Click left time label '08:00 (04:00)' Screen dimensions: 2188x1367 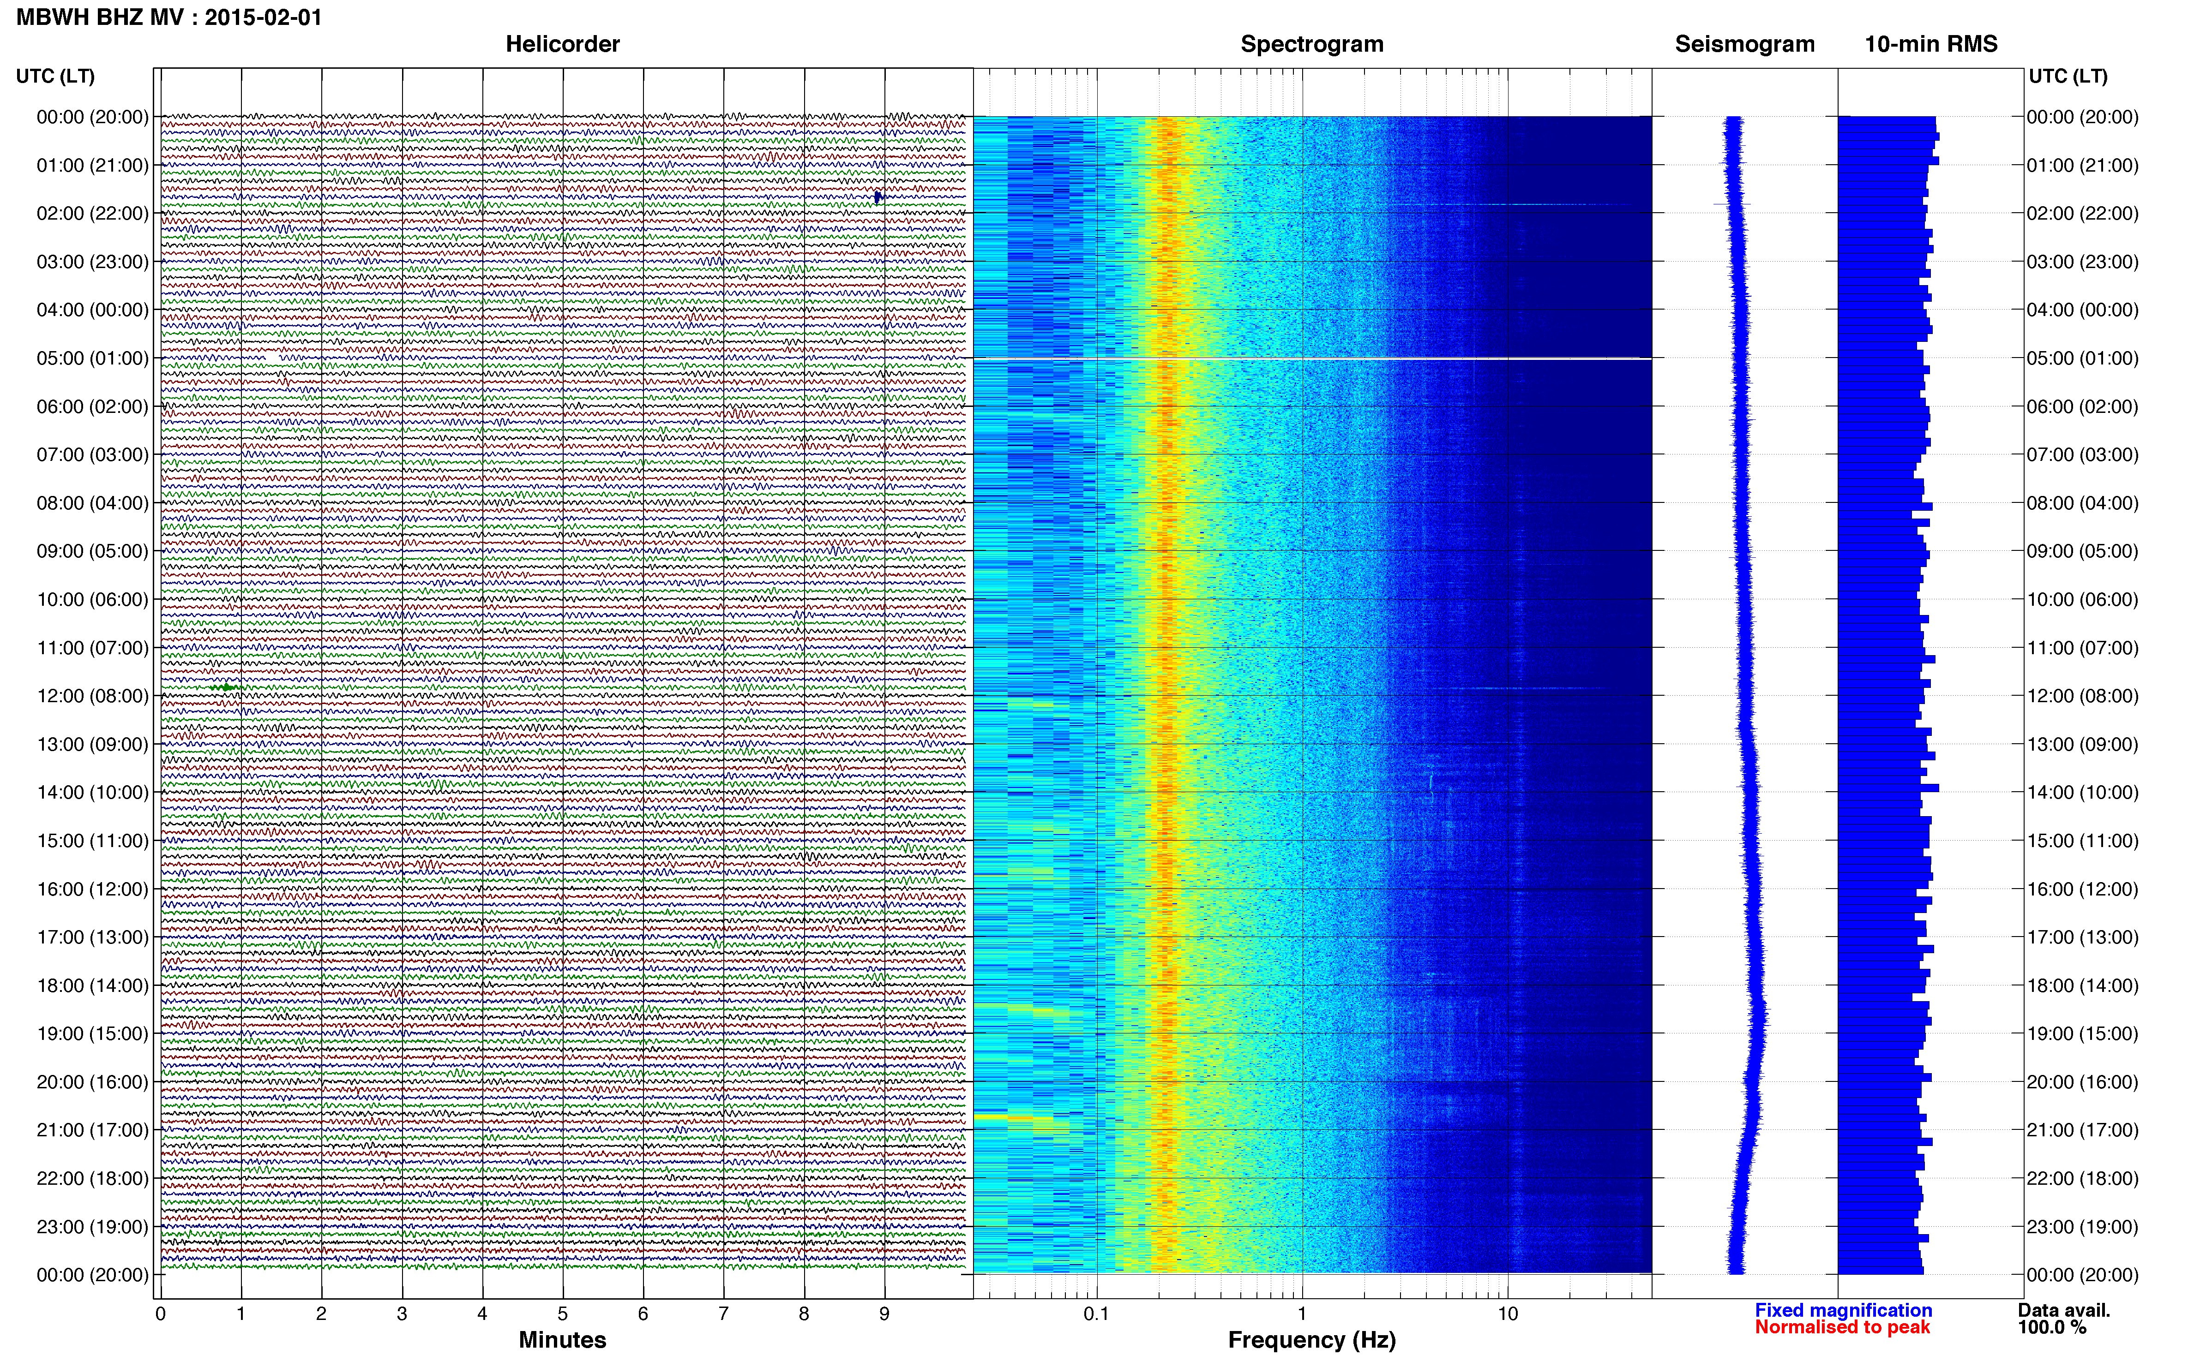(92, 503)
